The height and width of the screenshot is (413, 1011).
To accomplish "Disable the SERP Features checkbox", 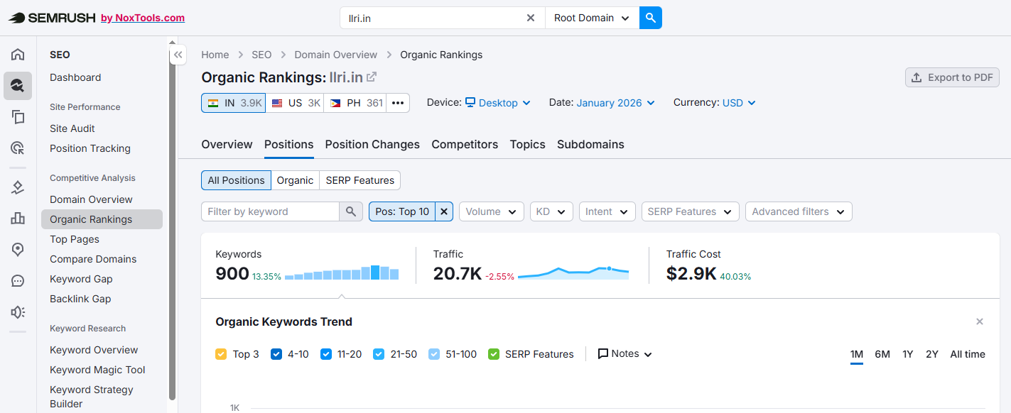I will [x=494, y=354].
